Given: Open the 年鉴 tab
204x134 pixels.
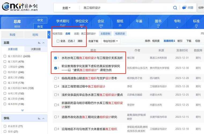Looking at the screenshot, I should pyautogui.click(x=139, y=21).
